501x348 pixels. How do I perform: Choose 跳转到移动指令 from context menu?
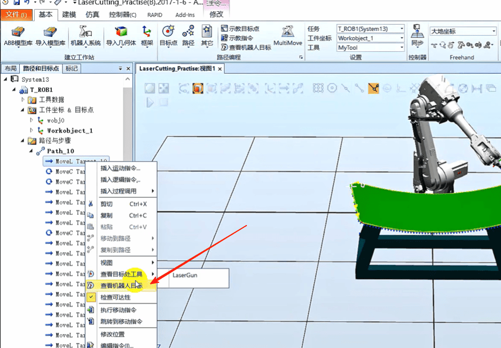[121, 321]
